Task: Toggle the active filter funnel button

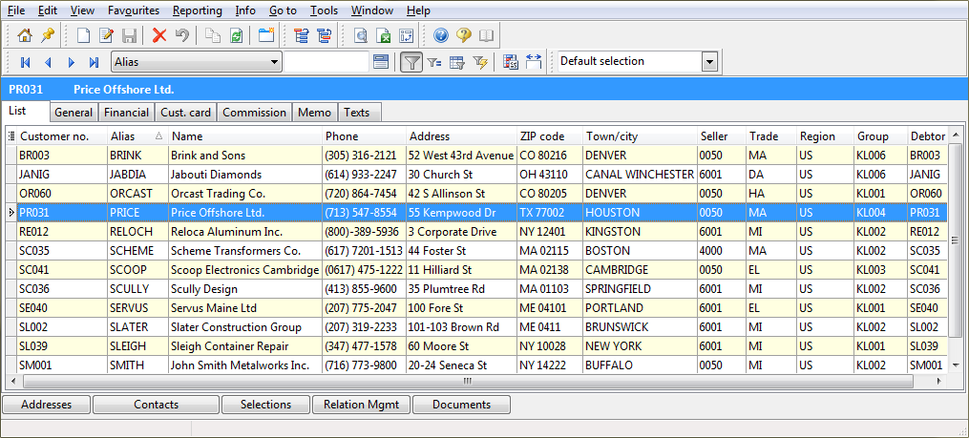Action: pyautogui.click(x=411, y=62)
